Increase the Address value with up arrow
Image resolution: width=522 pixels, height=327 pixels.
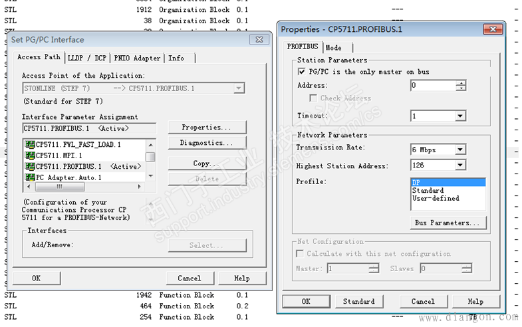[461, 83]
